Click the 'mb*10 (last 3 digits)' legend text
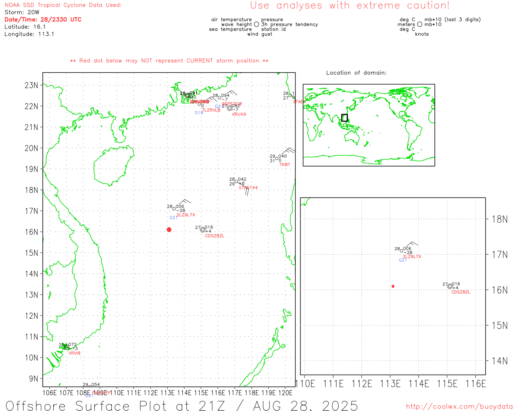 [x=452, y=20]
